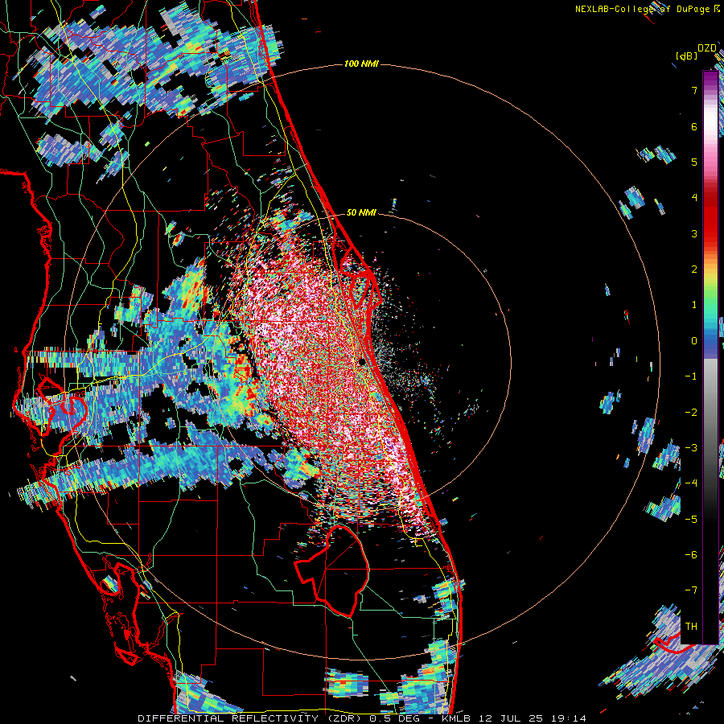The width and height of the screenshot is (724, 724).
Task: Click the TH label below the scale
Action: coord(691,627)
